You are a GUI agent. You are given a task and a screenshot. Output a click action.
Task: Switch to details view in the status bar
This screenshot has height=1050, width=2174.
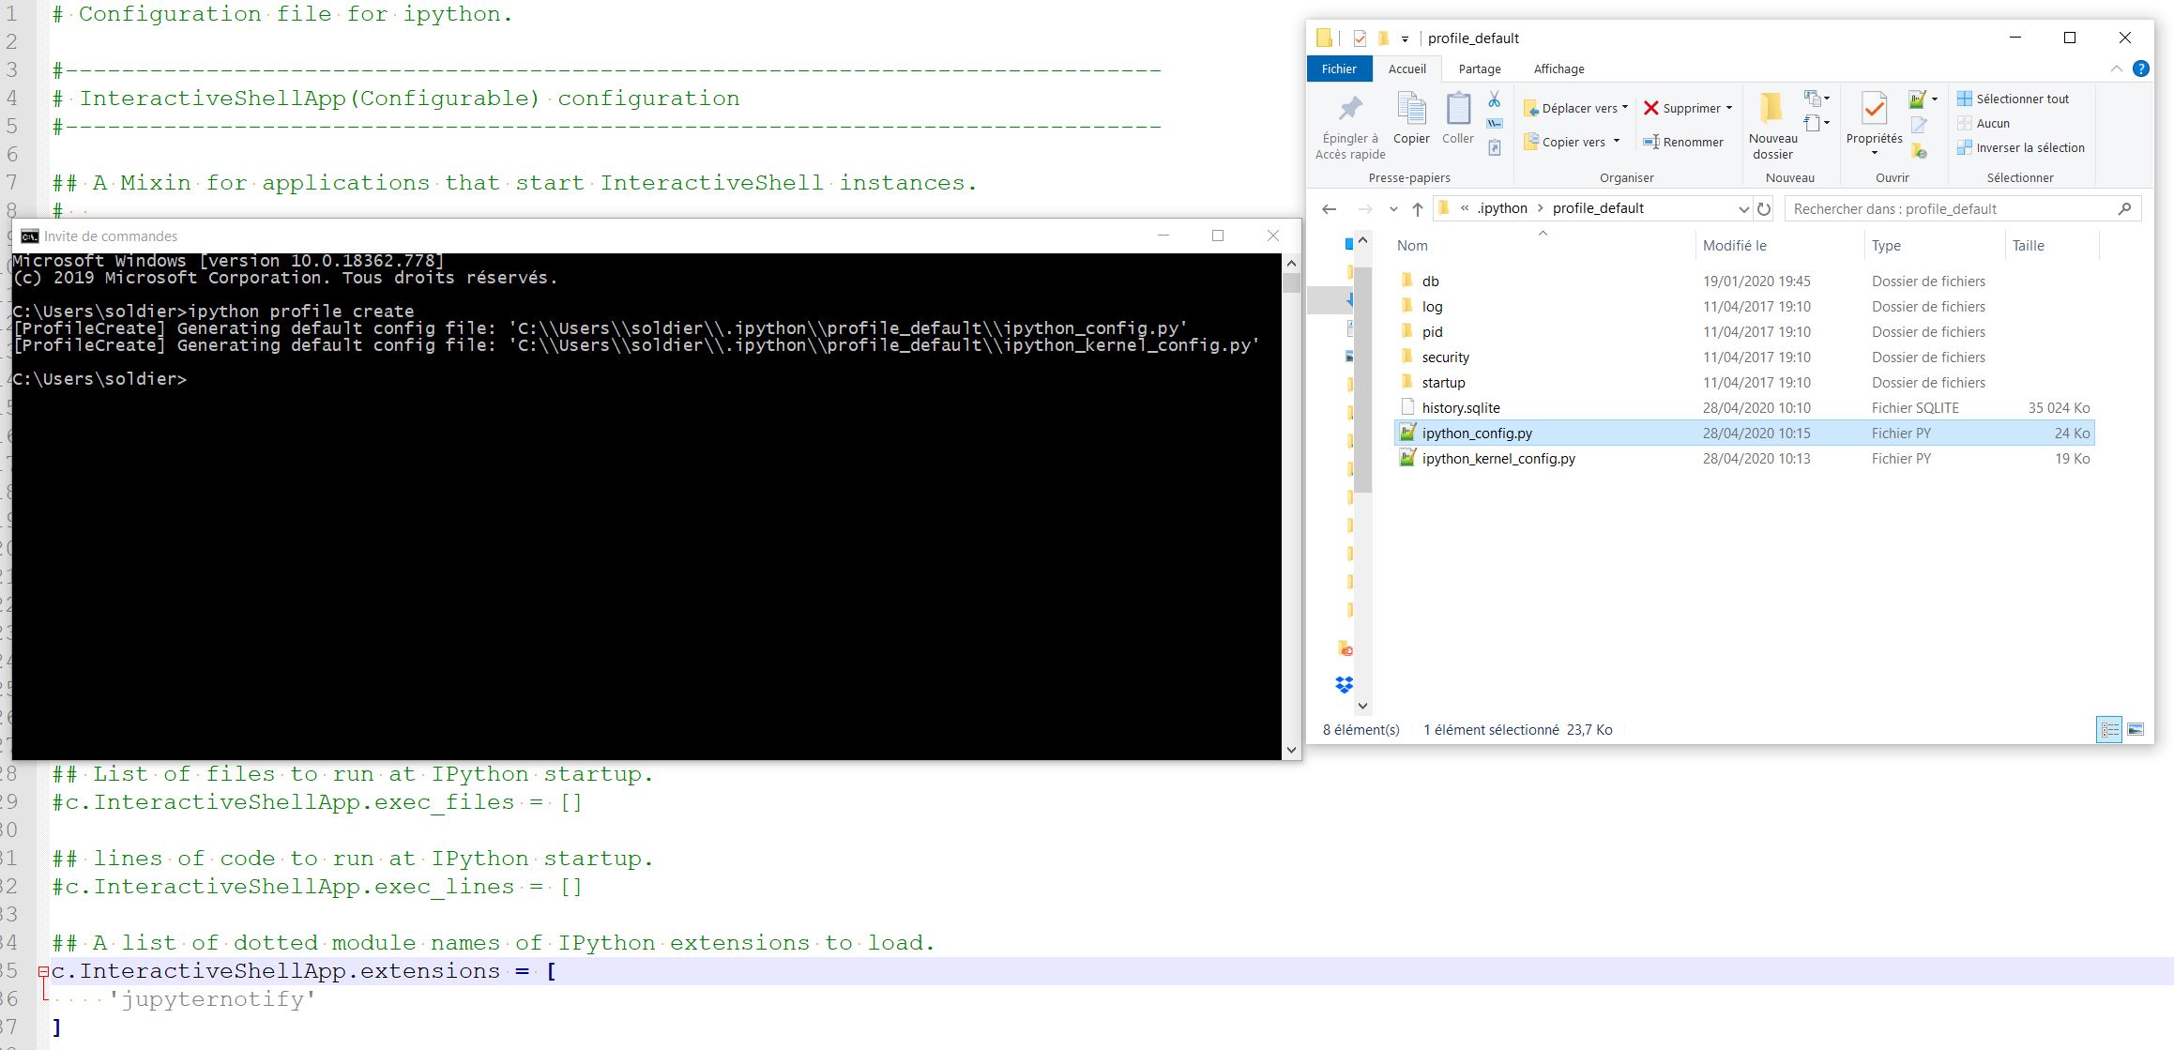click(x=2110, y=729)
